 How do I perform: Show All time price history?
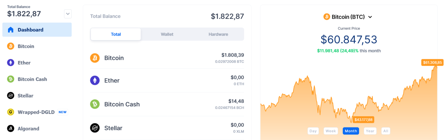pos(385,131)
